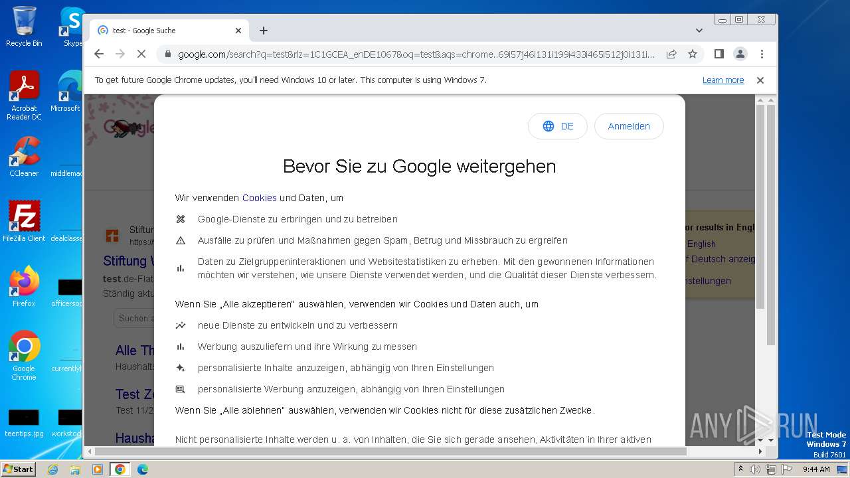Go back with Chrome's back arrow
The width and height of the screenshot is (850, 478).
point(99,54)
